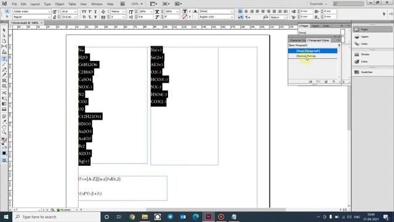Select the Free Transform tool
This screenshot has width=394, height=222.
[x=4, y=99]
